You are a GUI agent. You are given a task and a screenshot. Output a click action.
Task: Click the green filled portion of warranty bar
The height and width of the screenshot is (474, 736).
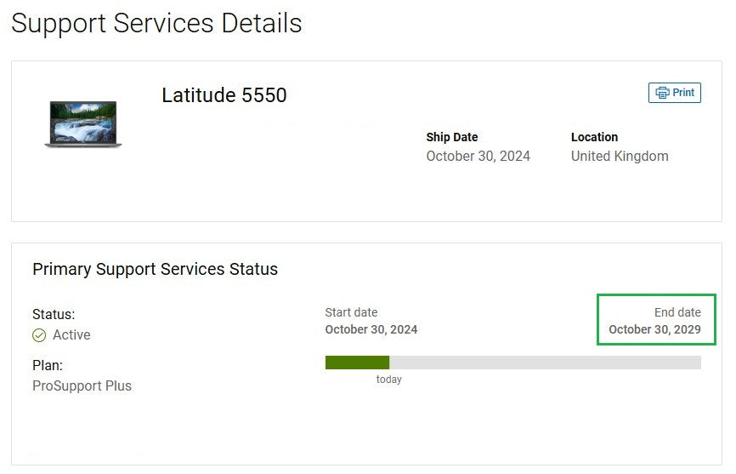click(x=357, y=363)
